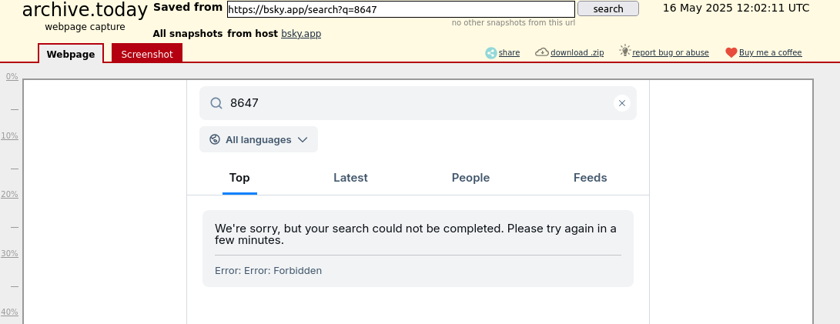840x324 pixels.
Task: Clear the 8647 search with the X icon
Action: pyautogui.click(x=621, y=103)
